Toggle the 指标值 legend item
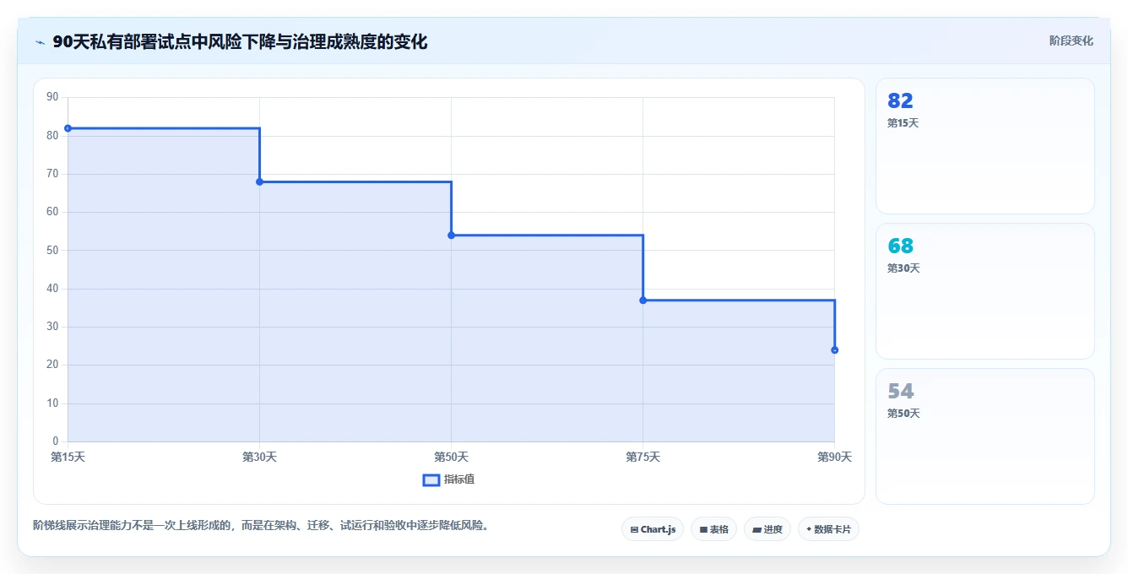 449,479
